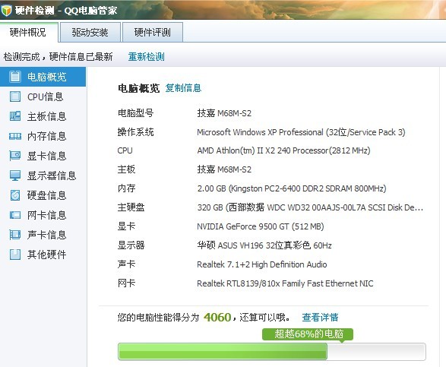Open the 显卡信息 graphics card icon
This screenshot has width=446, height=367.
(14, 156)
